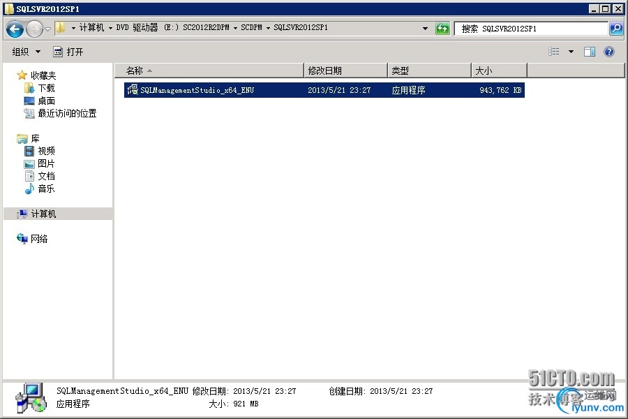Image resolution: width=628 pixels, height=419 pixels.
Task: Expand arrow after SCDPM breadcrumb
Action: (x=268, y=28)
